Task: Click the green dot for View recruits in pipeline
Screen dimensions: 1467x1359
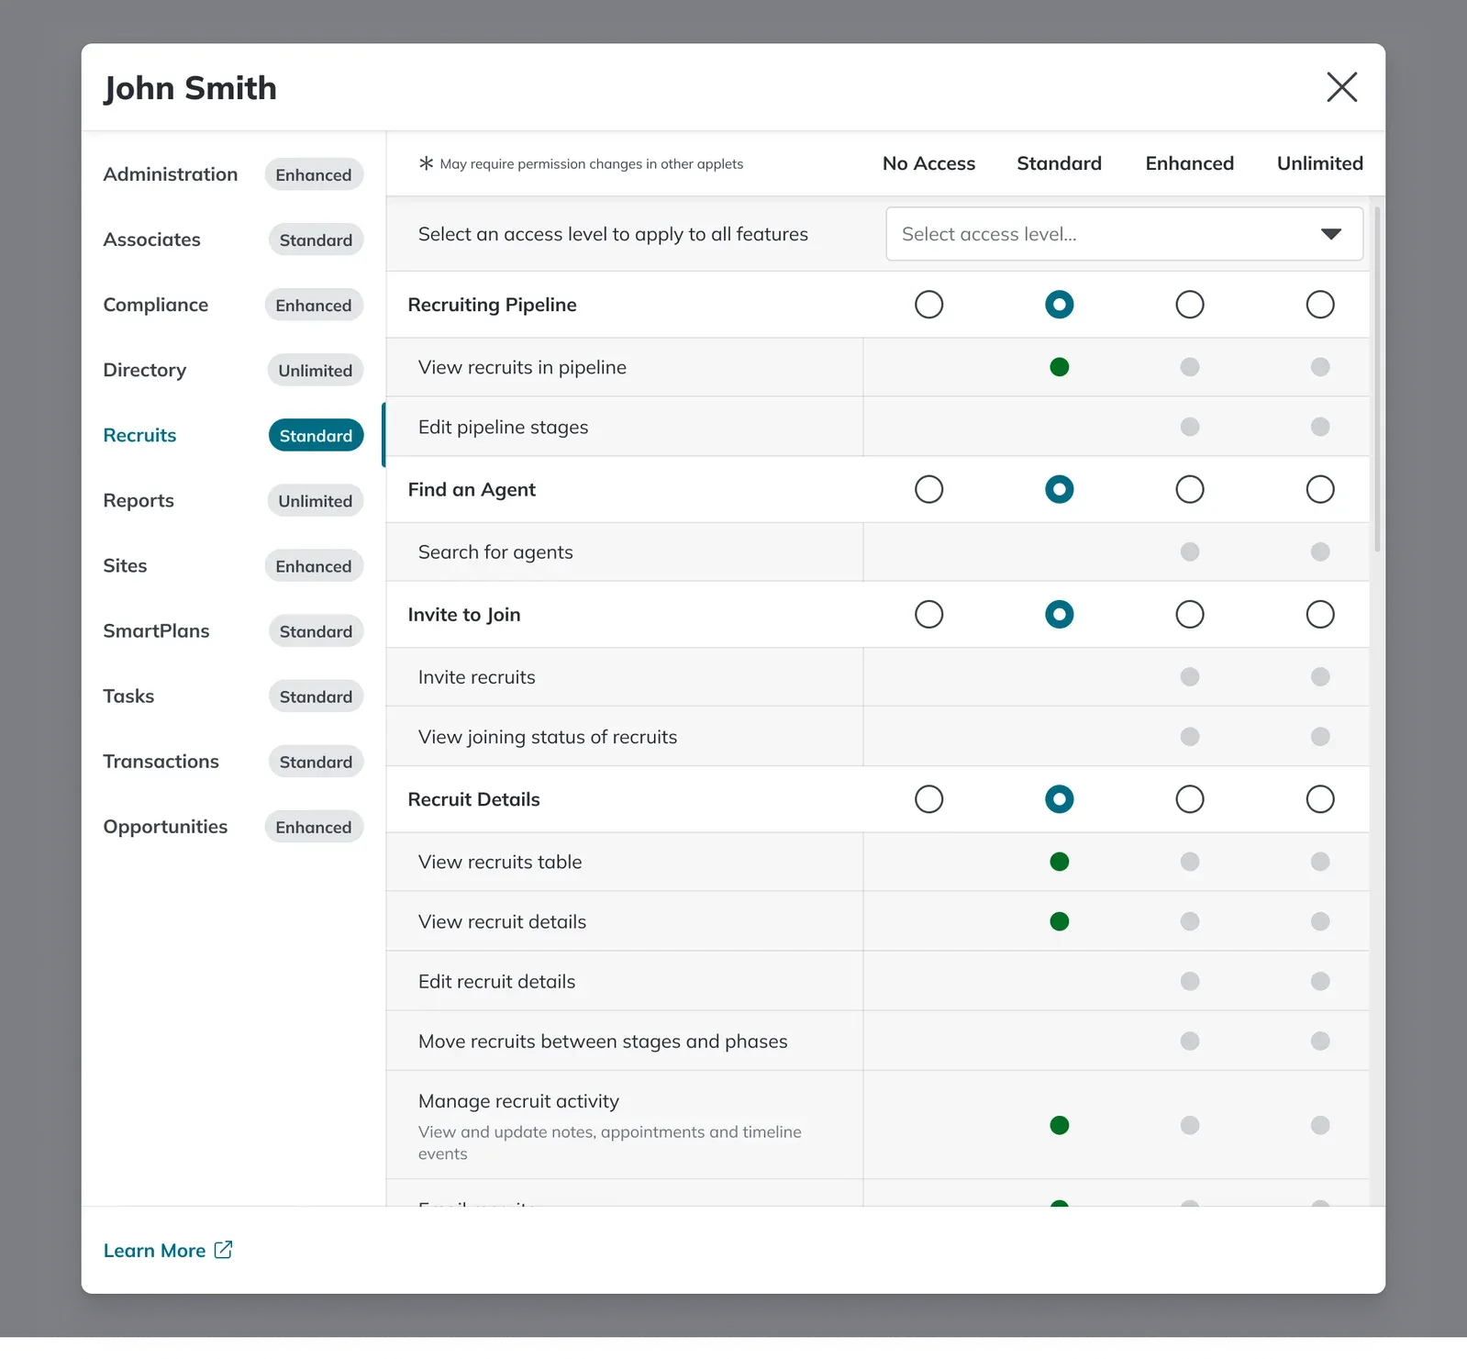Action: (1059, 367)
